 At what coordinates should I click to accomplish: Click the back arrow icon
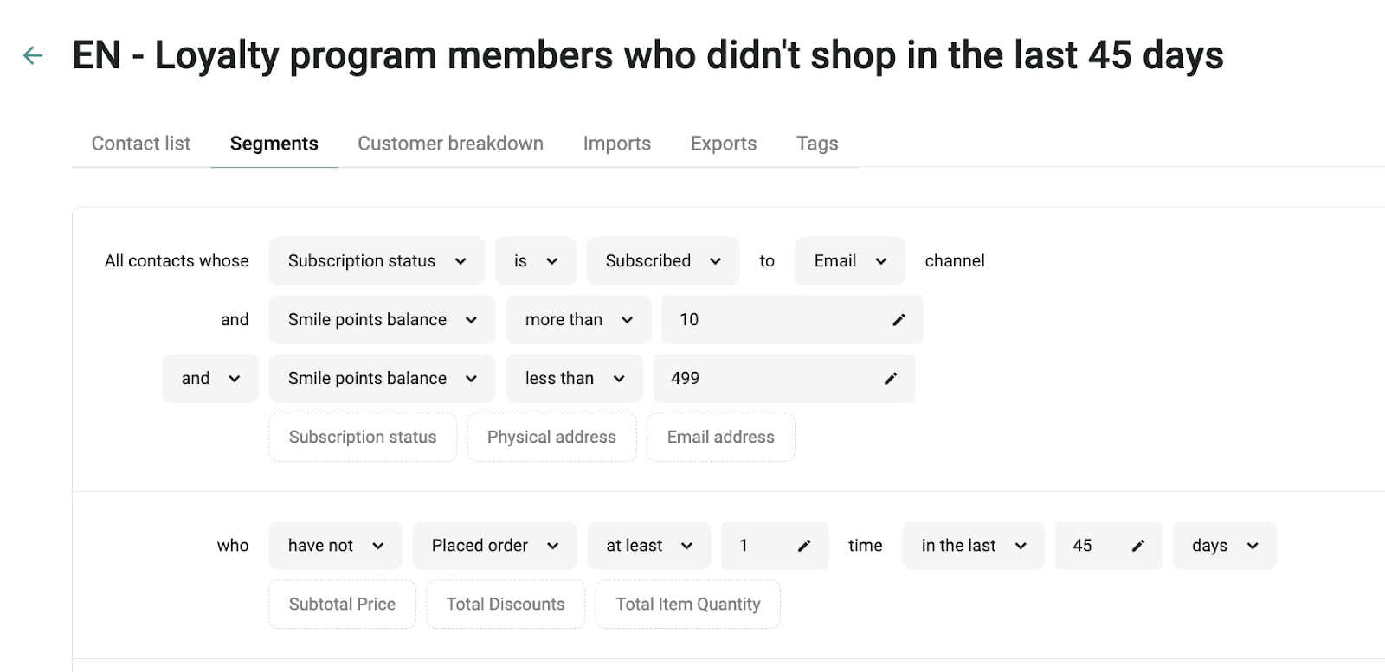[33, 56]
